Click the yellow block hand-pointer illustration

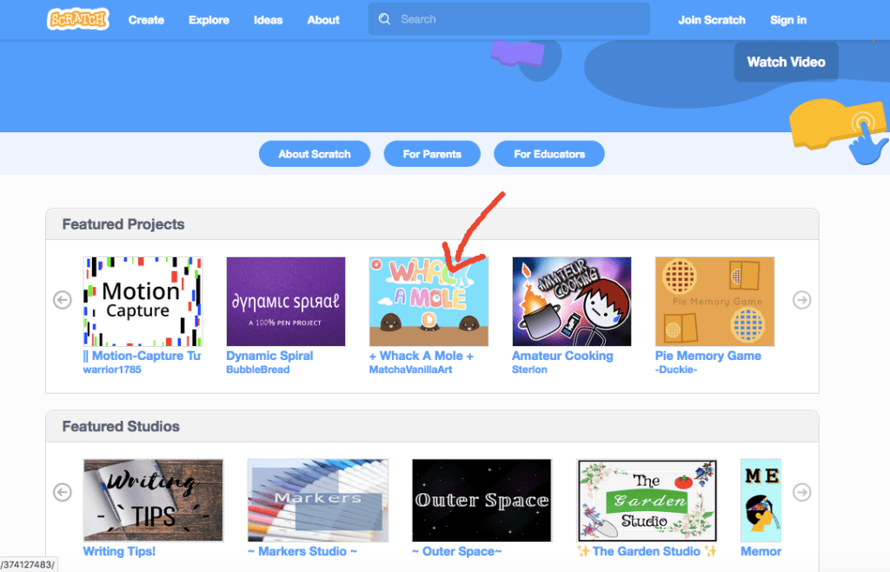838,130
